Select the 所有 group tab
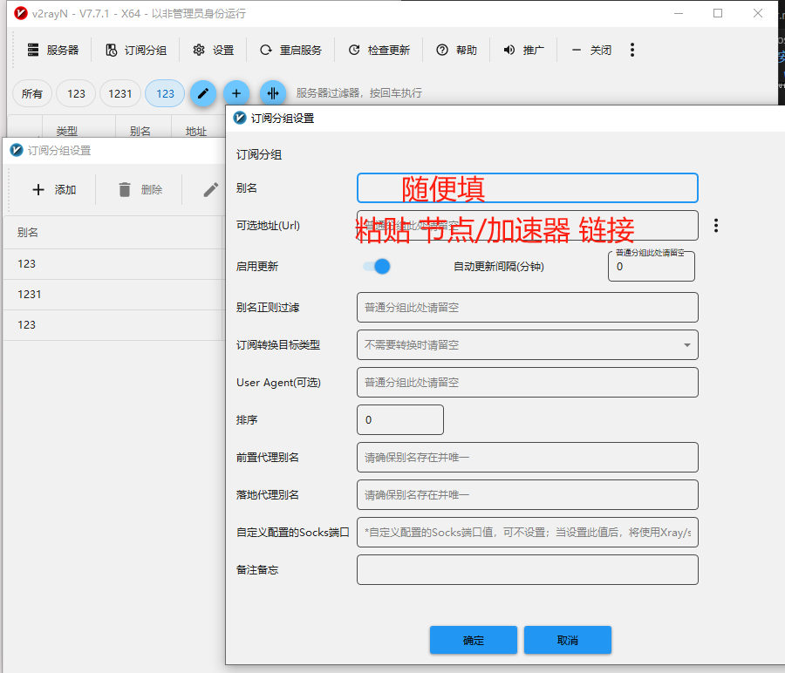 click(x=32, y=93)
